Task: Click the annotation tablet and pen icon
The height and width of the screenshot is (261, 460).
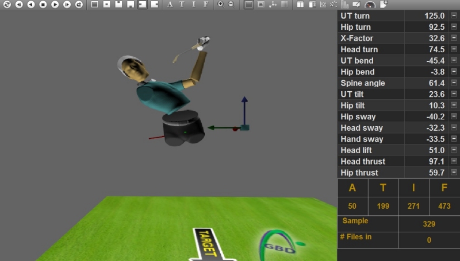Action: [x=356, y=5]
